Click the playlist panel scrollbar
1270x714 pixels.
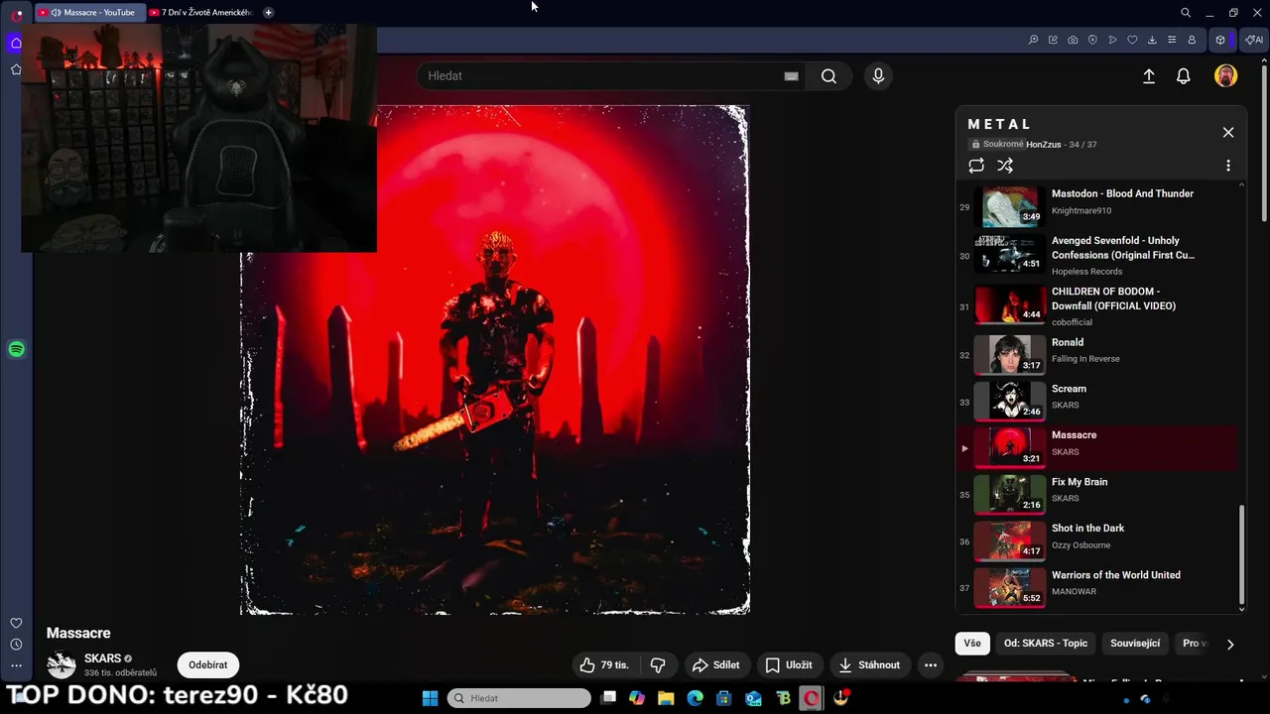click(x=1241, y=553)
